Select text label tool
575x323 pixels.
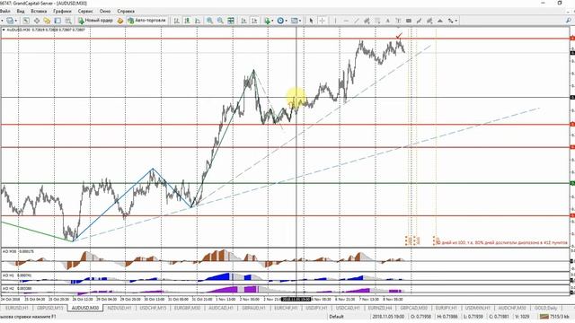[398, 21]
